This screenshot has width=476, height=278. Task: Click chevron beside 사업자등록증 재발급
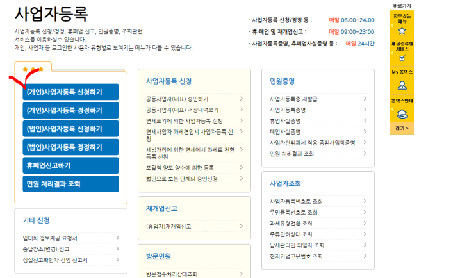(365, 99)
